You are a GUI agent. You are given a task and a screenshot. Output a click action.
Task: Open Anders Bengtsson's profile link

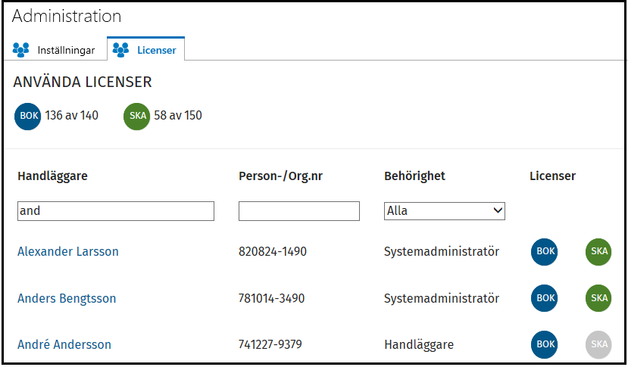tap(67, 299)
